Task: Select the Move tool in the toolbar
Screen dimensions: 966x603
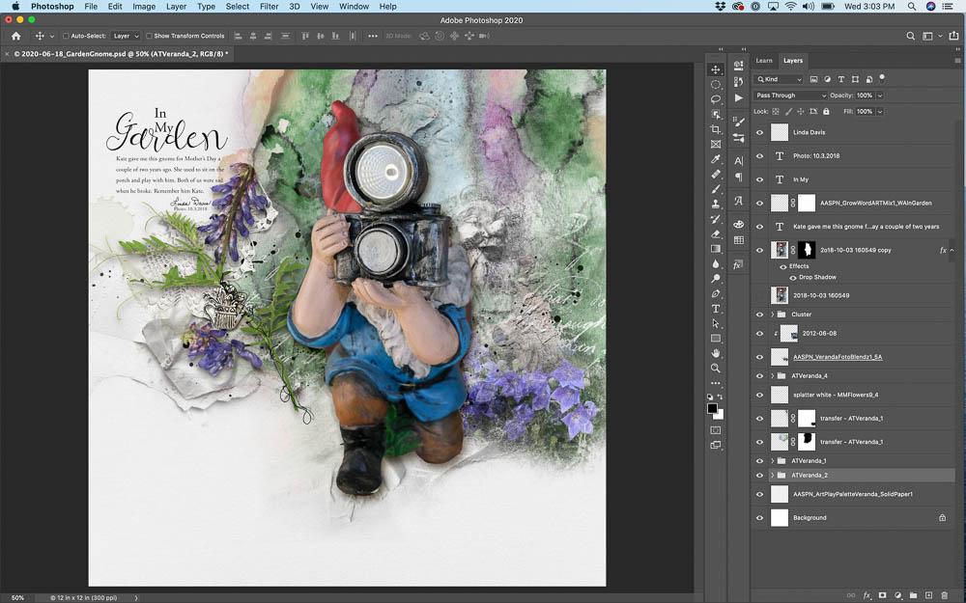Action: pos(715,69)
